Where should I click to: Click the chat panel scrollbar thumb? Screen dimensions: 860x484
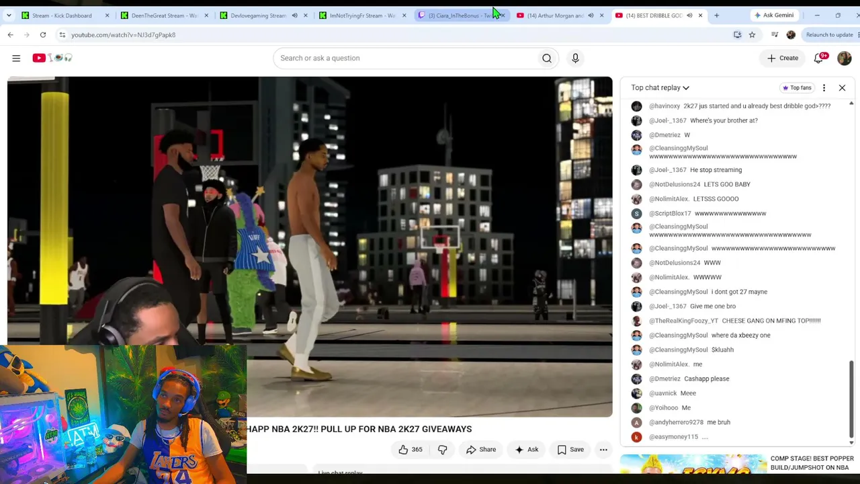(851, 399)
